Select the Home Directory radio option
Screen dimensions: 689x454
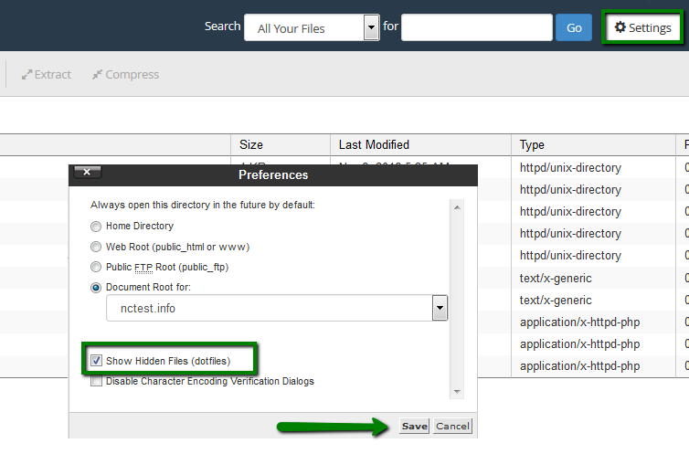pyautogui.click(x=96, y=226)
